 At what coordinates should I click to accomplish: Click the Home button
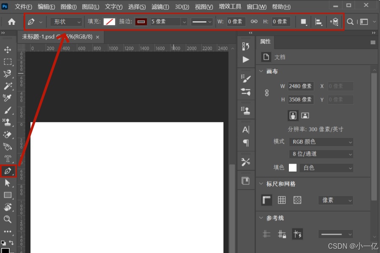11,22
